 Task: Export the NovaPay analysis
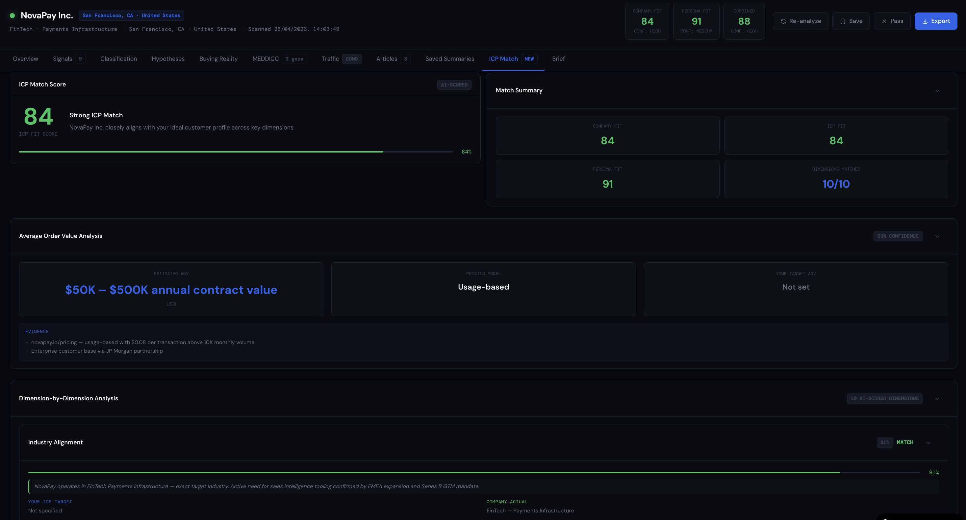(x=936, y=21)
